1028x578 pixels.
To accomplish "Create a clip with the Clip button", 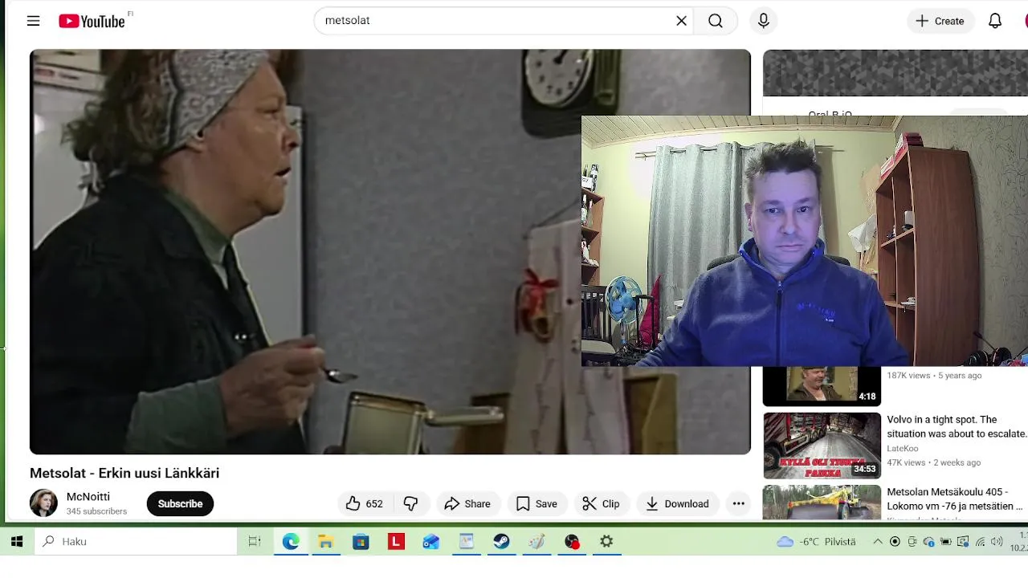I will 601,503.
